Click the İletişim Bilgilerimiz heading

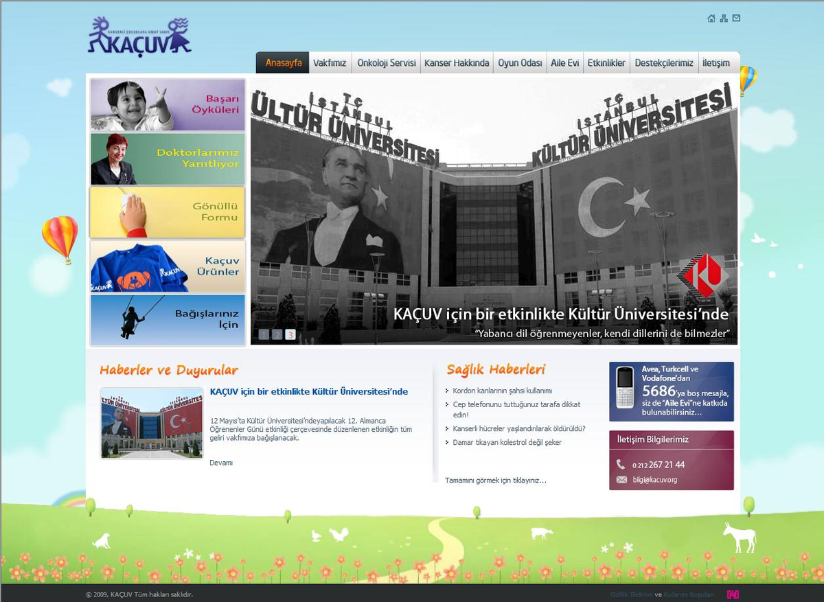click(653, 439)
